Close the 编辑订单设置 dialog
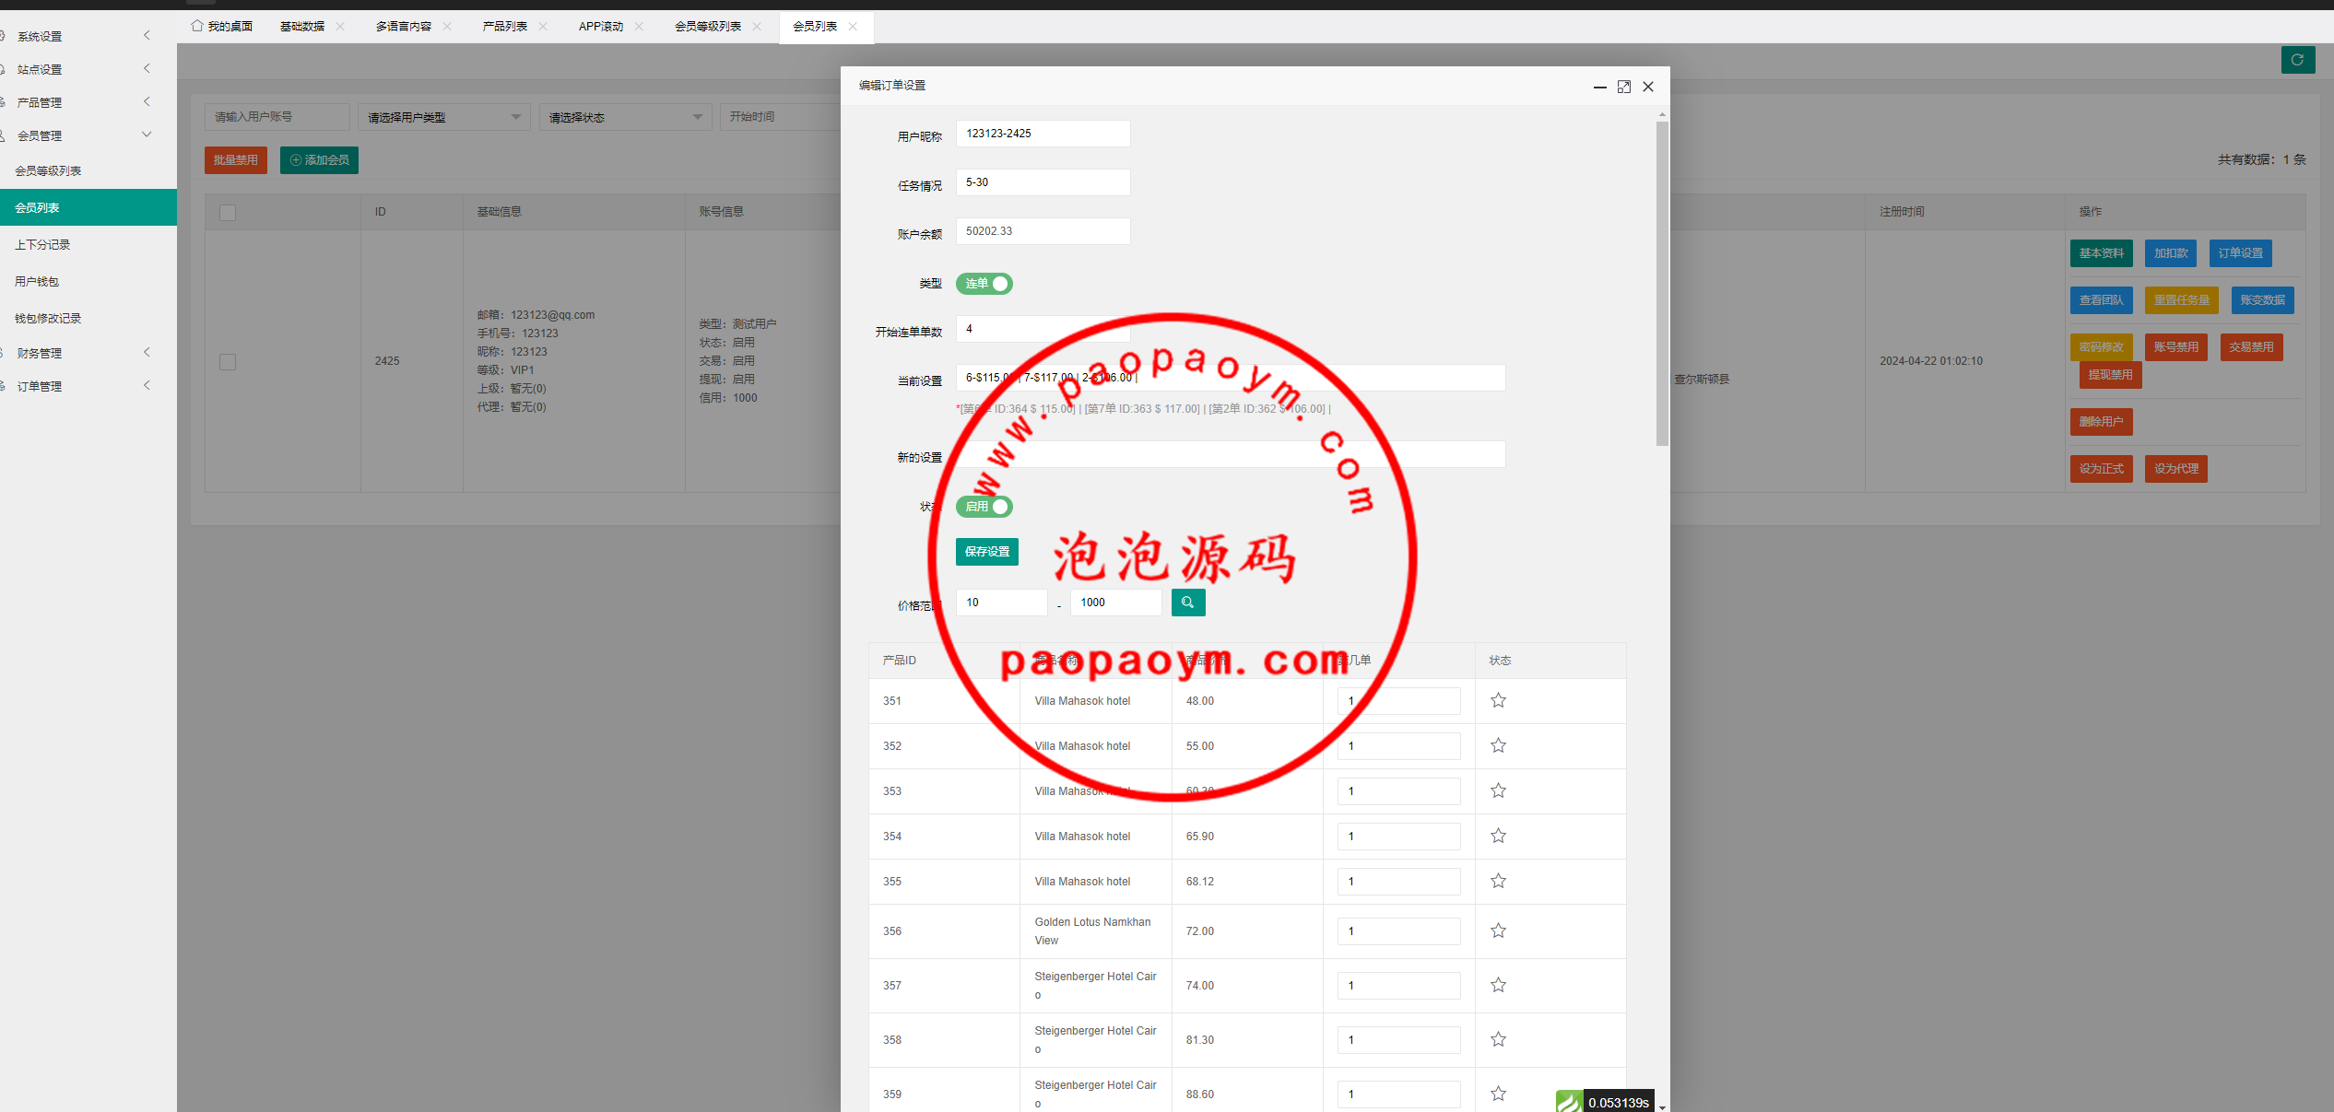This screenshot has width=2334, height=1112. click(x=1648, y=87)
